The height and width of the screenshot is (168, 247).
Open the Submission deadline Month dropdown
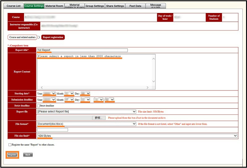[69, 100]
